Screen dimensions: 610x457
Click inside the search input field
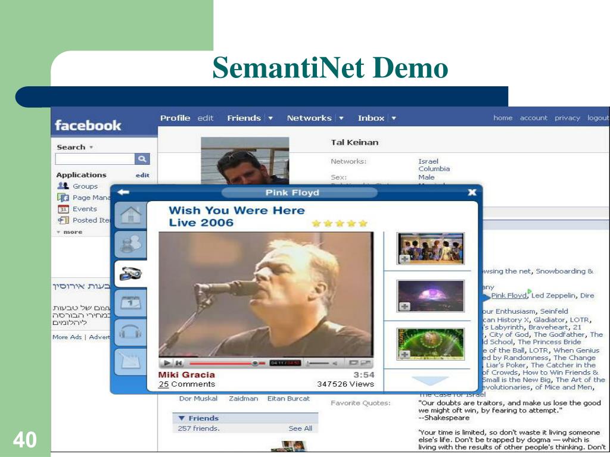click(x=95, y=158)
